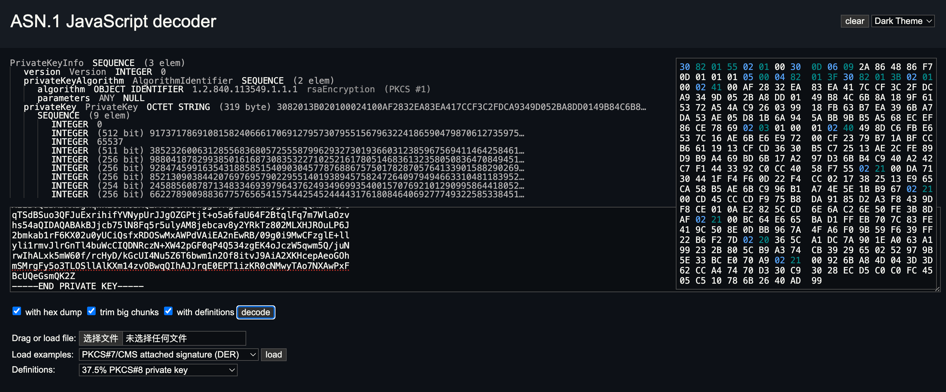Grab the text area resize handle corner
The width and height of the screenshot is (946, 392).
click(937, 289)
